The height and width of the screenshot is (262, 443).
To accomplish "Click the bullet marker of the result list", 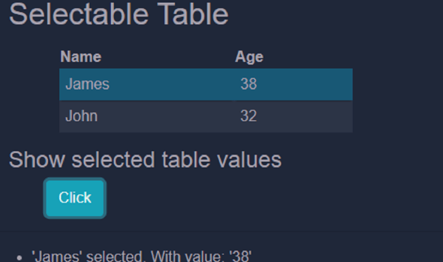I will pyautogui.click(x=21, y=257).
